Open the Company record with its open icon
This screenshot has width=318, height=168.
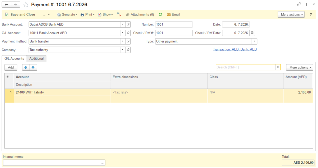click(128, 50)
